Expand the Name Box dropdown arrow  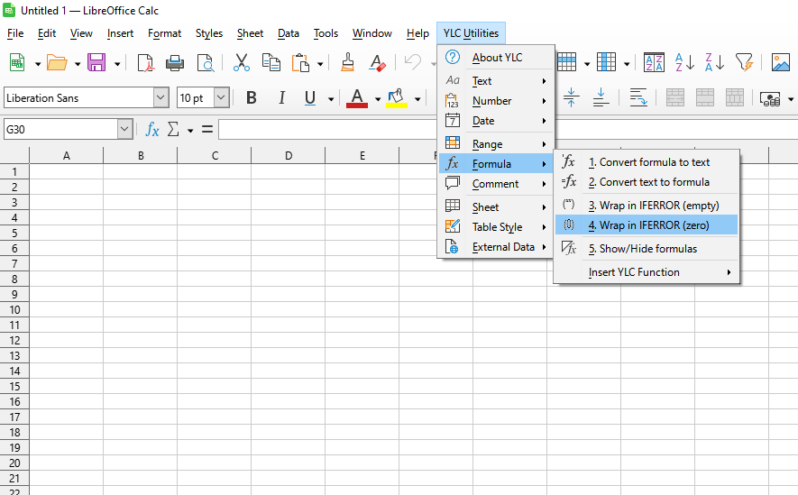124,130
